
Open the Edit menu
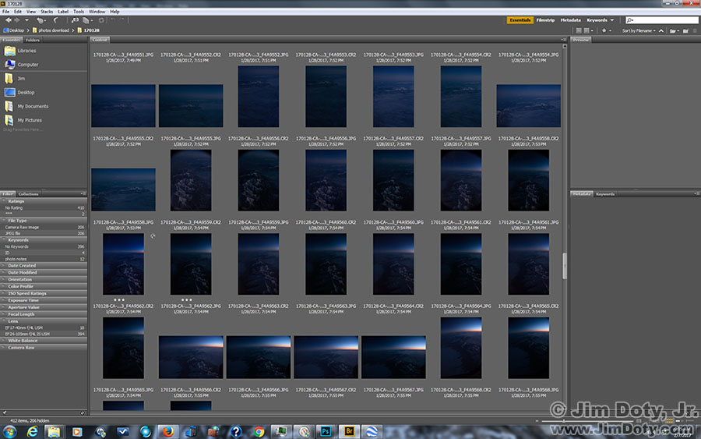[18, 12]
